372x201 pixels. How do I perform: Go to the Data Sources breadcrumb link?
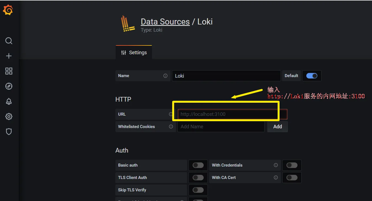tap(165, 22)
